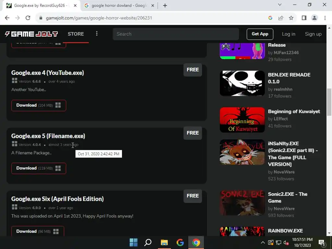Open RAINBOW.EXE title link
This screenshot has height=249, width=332.
pos(285,231)
